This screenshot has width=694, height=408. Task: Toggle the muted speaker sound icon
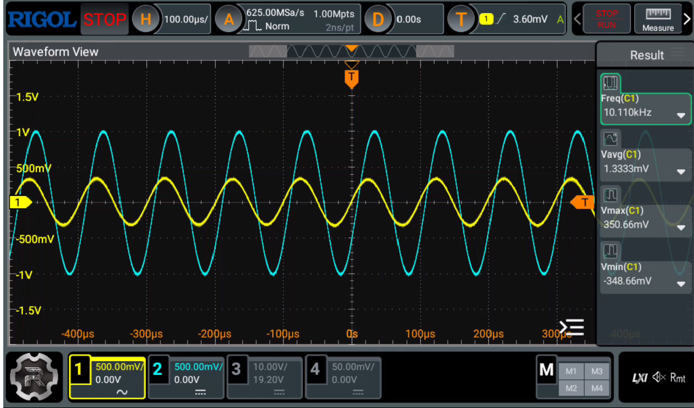tap(659, 377)
